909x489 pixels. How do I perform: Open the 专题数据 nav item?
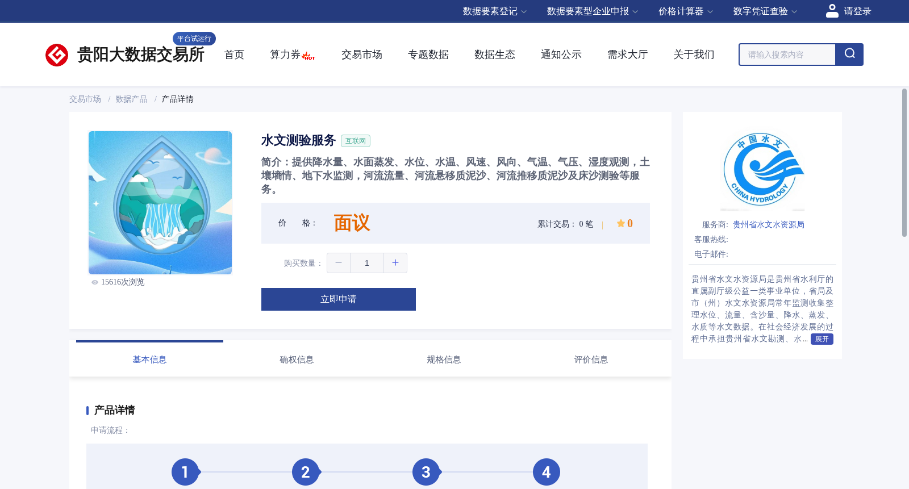(428, 55)
